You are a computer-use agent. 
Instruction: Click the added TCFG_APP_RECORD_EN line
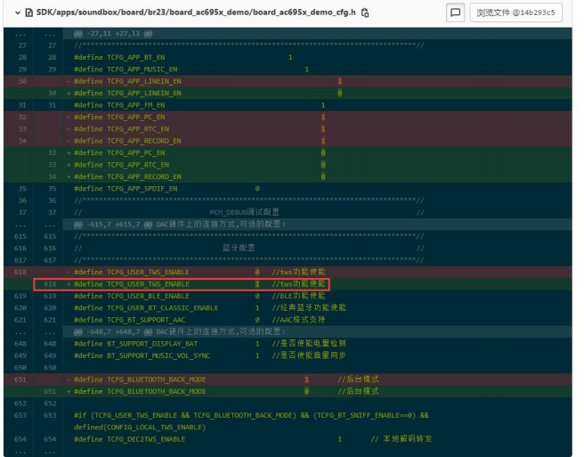(x=317, y=176)
